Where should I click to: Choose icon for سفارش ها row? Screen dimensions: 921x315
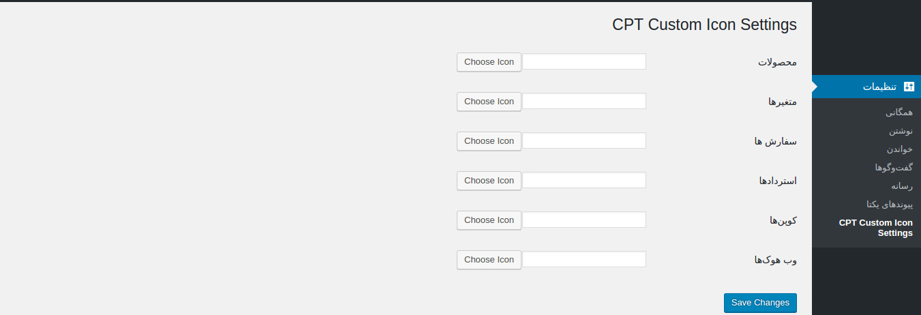[489, 141]
